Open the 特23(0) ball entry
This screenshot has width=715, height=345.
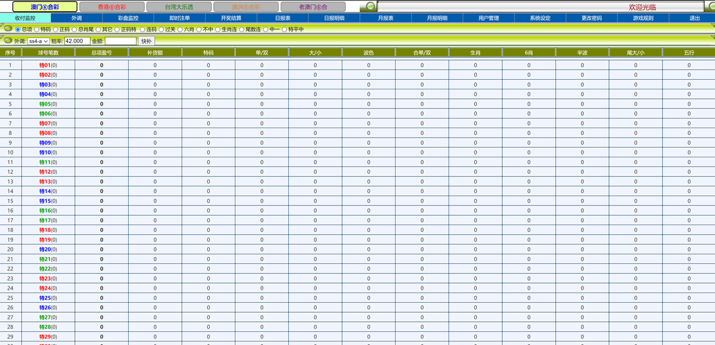coord(48,278)
